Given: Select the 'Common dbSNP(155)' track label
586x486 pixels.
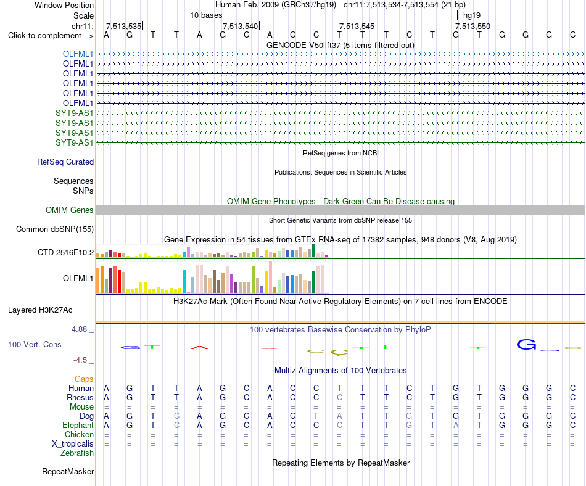Looking at the screenshot, I should 54,229.
